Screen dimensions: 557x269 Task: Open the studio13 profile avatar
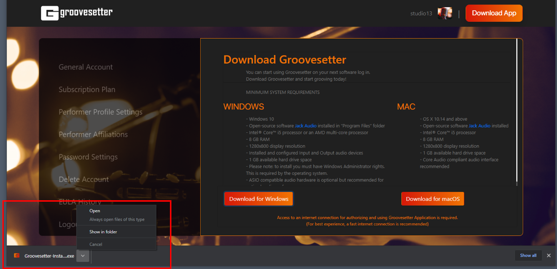point(445,13)
